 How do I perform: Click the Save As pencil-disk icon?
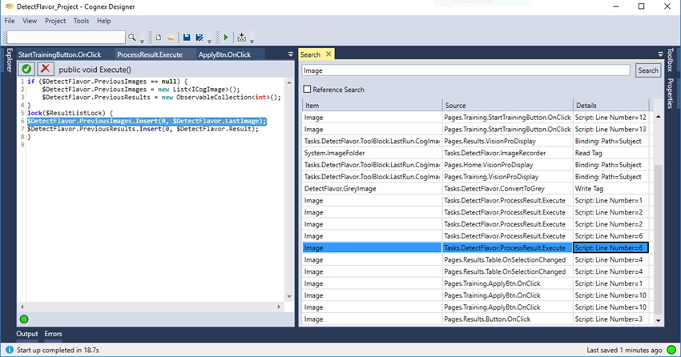(x=199, y=38)
